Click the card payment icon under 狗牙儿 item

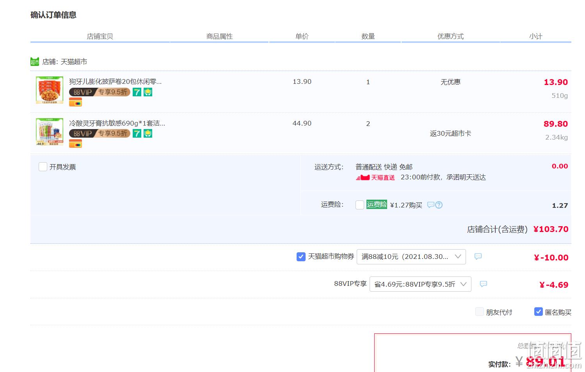tap(75, 102)
